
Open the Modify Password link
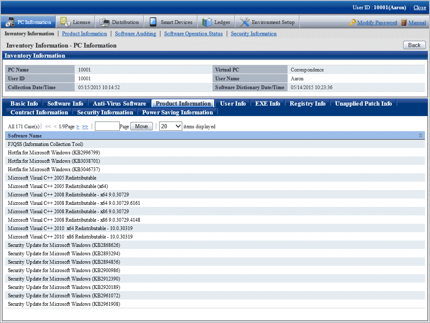pyautogui.click(x=377, y=23)
